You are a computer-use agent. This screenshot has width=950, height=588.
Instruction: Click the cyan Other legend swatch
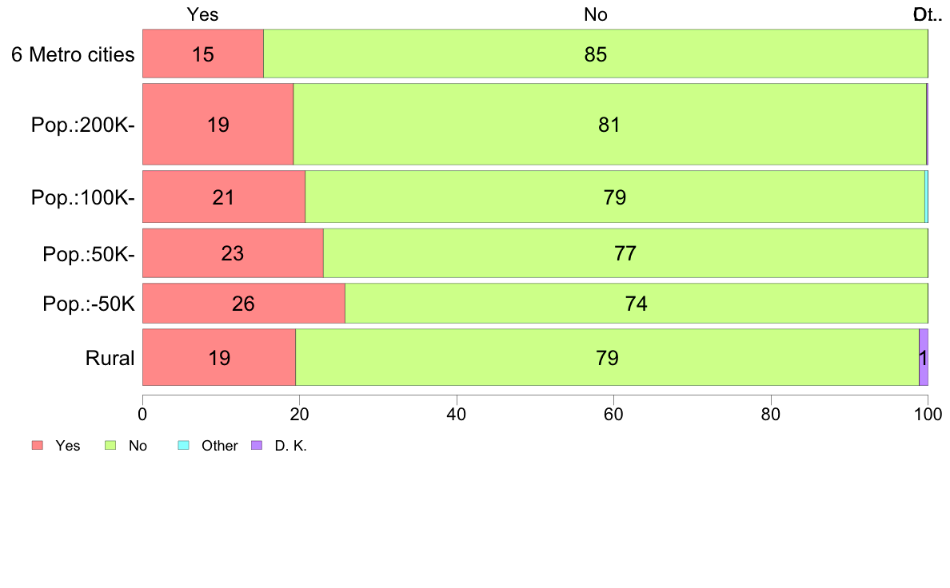point(184,445)
